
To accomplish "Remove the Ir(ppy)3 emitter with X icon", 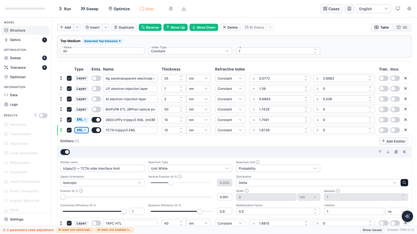I will coord(404,152).
